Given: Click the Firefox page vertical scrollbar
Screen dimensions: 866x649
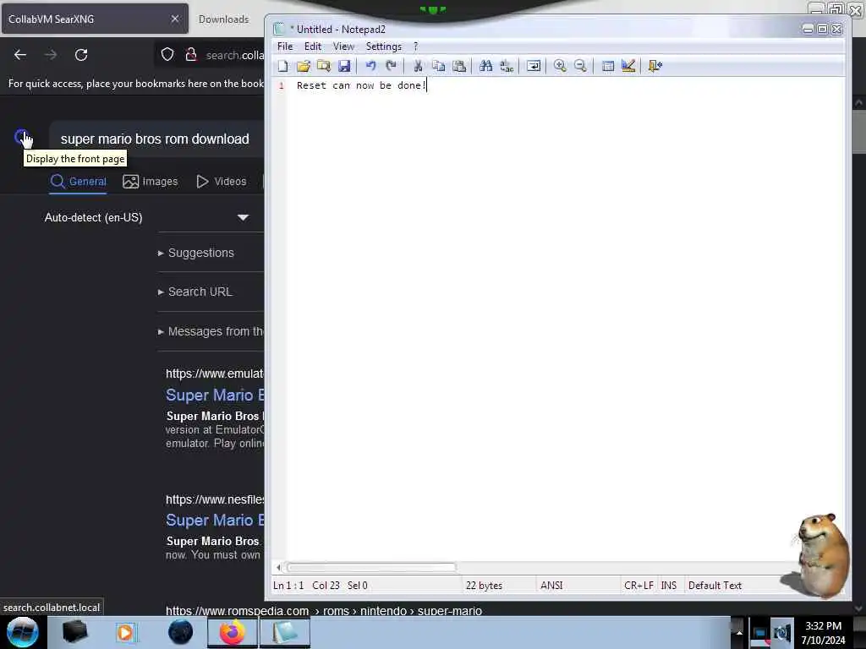Looking at the screenshot, I should tap(858, 133).
